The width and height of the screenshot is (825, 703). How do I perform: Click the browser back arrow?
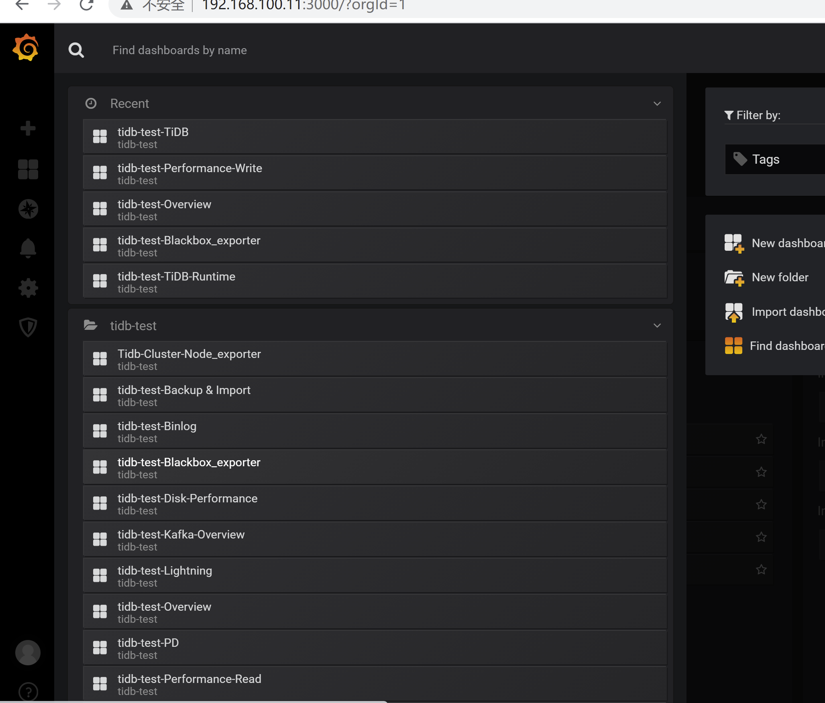[22, 5]
